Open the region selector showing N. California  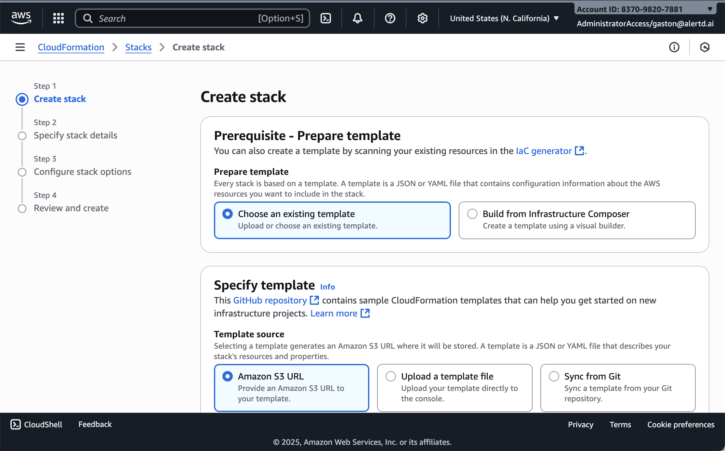[x=503, y=18]
